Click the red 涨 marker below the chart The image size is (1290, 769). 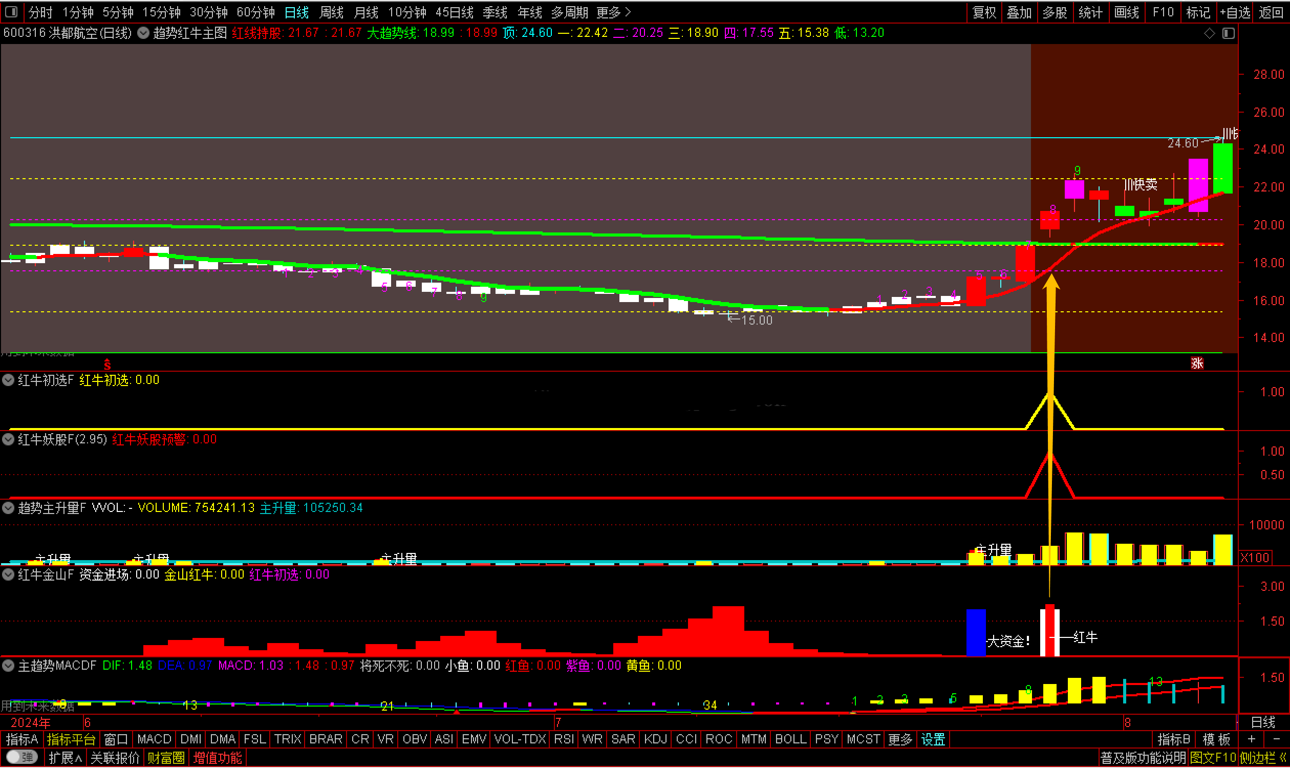coord(1197,364)
